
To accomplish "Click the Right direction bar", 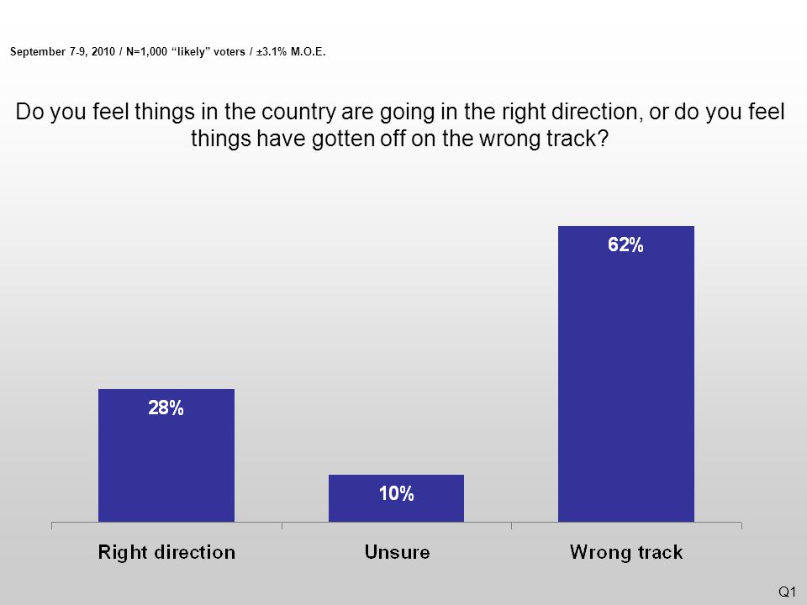I will [166, 455].
